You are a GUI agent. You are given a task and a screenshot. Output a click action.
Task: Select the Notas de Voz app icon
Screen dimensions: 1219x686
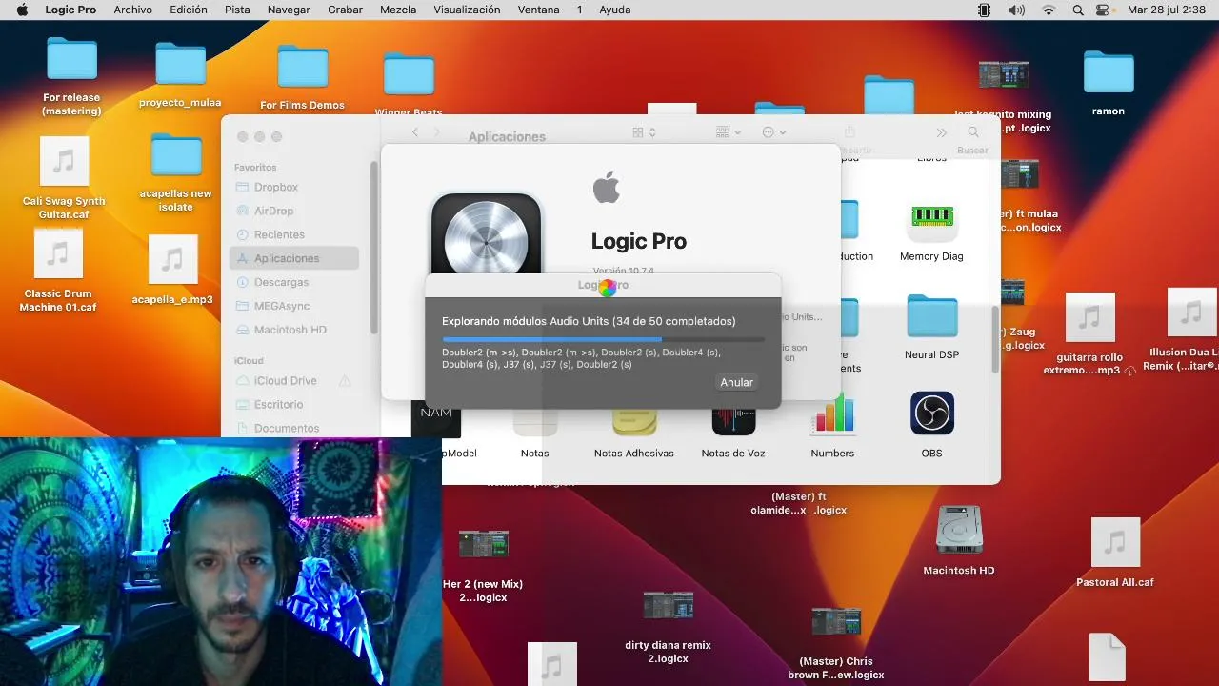click(x=733, y=417)
